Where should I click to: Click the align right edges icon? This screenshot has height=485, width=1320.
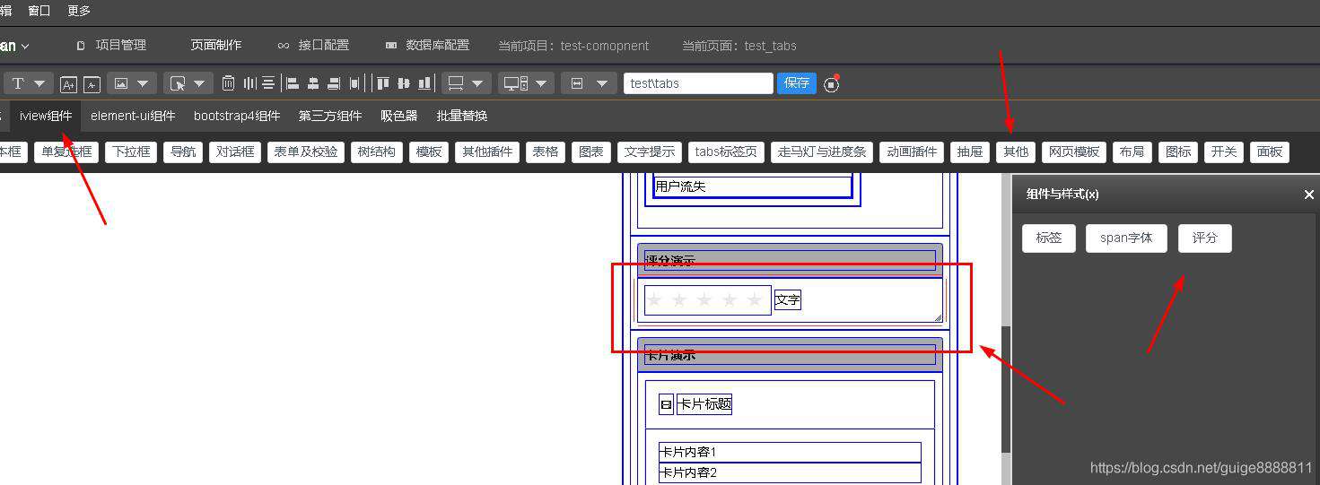(334, 83)
